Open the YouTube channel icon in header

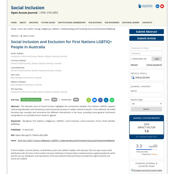(162, 6)
